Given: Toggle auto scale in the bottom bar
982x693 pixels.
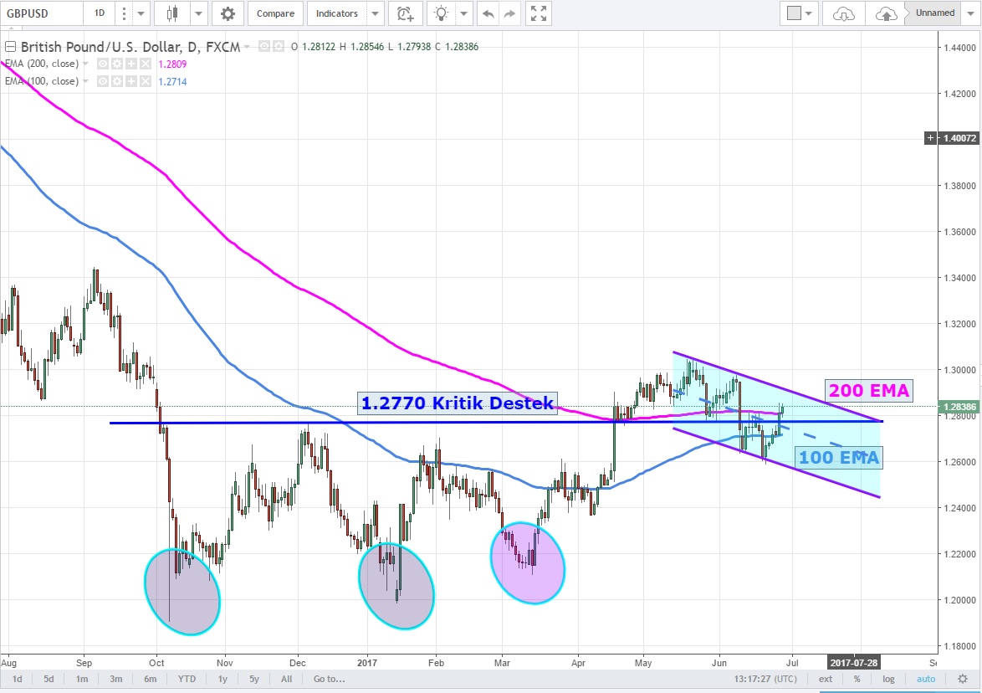Looking at the screenshot, I should point(925,679).
